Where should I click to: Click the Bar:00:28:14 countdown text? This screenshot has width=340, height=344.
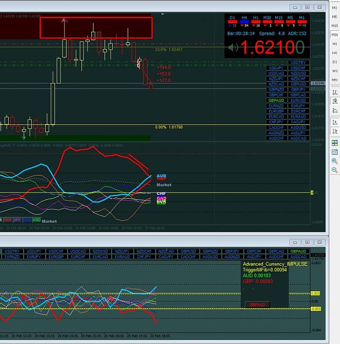(241, 34)
